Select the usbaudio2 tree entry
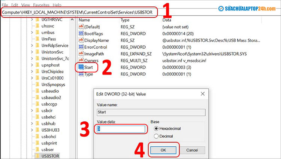The image size is (281, 159). 51,98
